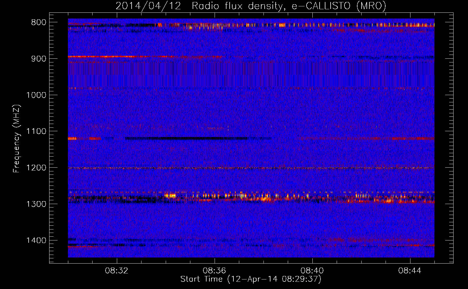The height and width of the screenshot is (289, 468).
Task: Click the 1100 frequency tick label
Action: [x=36, y=131]
